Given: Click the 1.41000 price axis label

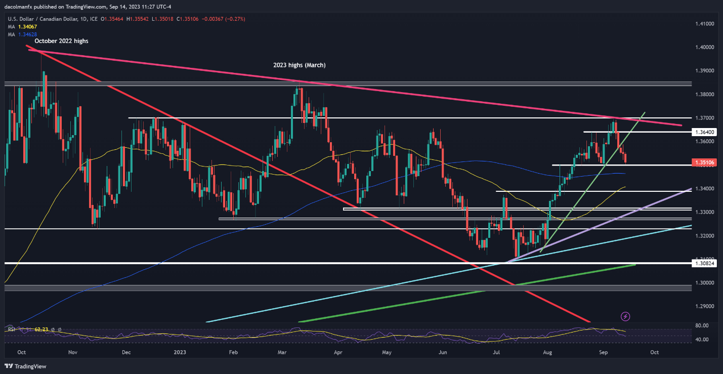Looking at the screenshot, I should 703,24.
